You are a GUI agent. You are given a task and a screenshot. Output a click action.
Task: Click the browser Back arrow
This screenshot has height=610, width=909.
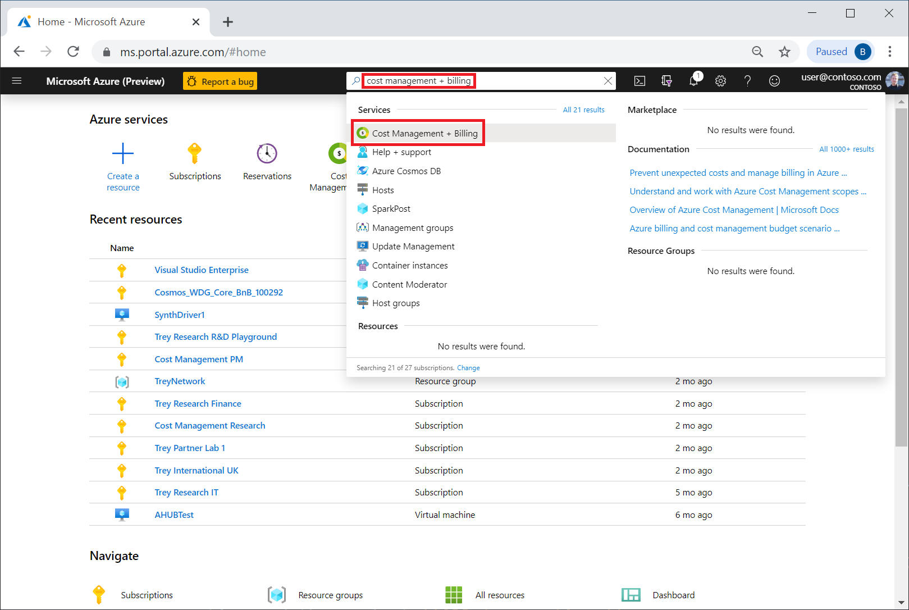(19, 52)
